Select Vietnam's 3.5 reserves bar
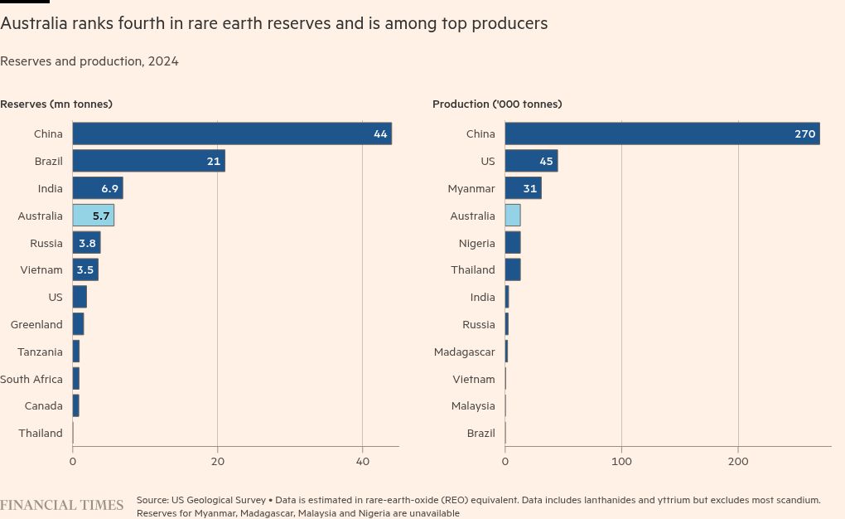This screenshot has width=845, height=519. [x=85, y=269]
